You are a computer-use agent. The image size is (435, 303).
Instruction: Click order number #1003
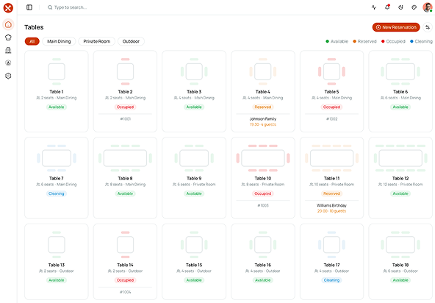coord(263,205)
